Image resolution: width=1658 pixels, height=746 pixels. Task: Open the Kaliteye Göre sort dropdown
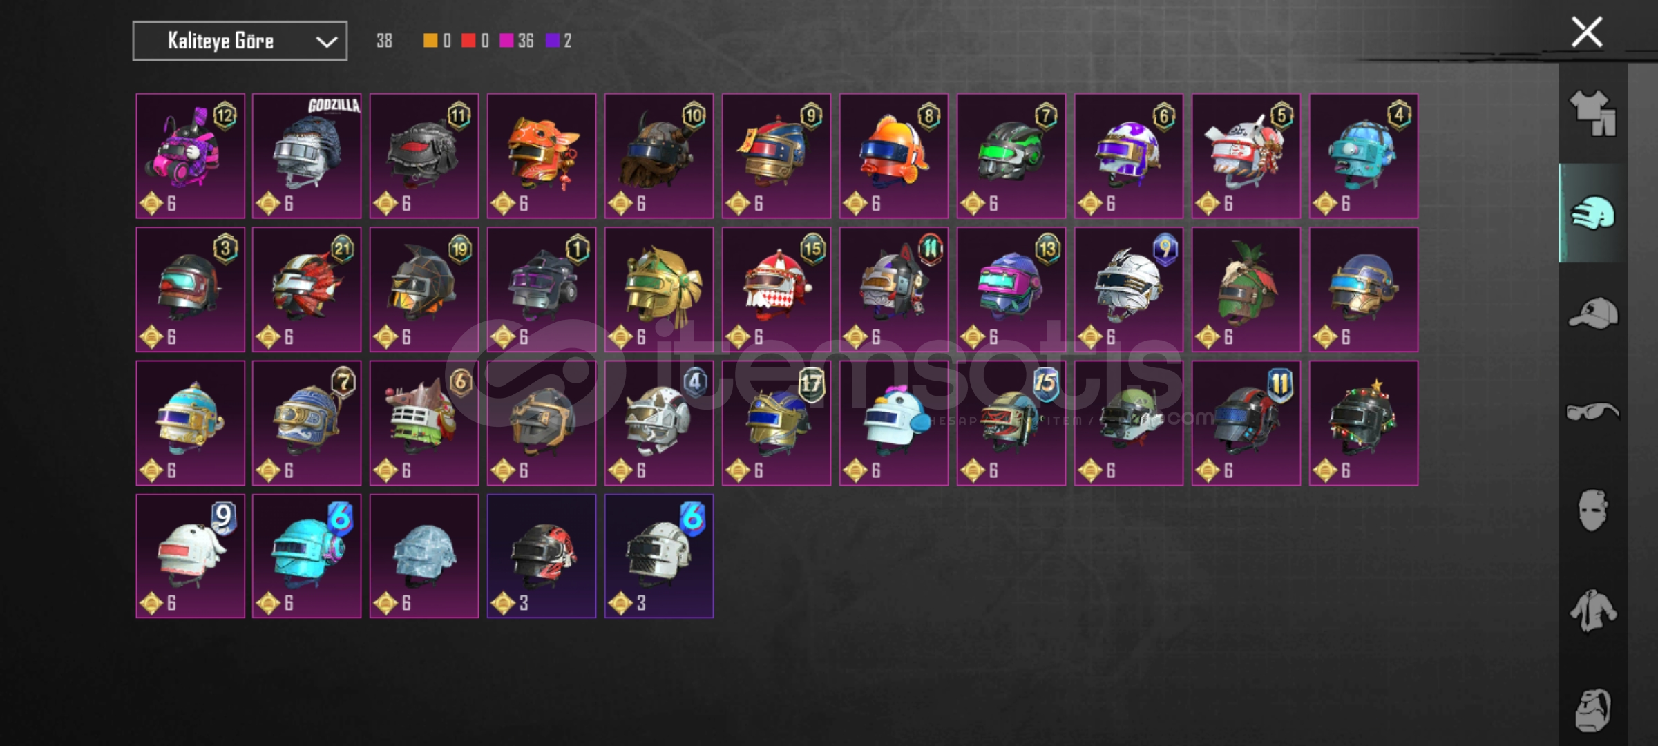pyautogui.click(x=240, y=41)
